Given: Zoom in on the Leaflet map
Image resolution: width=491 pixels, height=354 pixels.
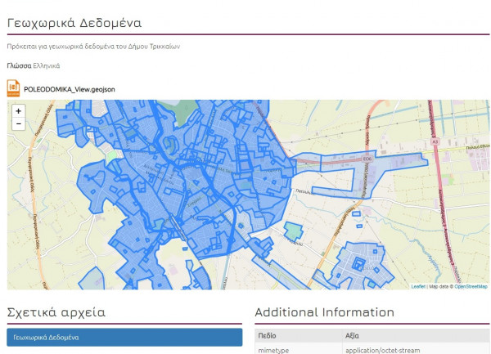Looking at the screenshot, I should tap(18, 110).
